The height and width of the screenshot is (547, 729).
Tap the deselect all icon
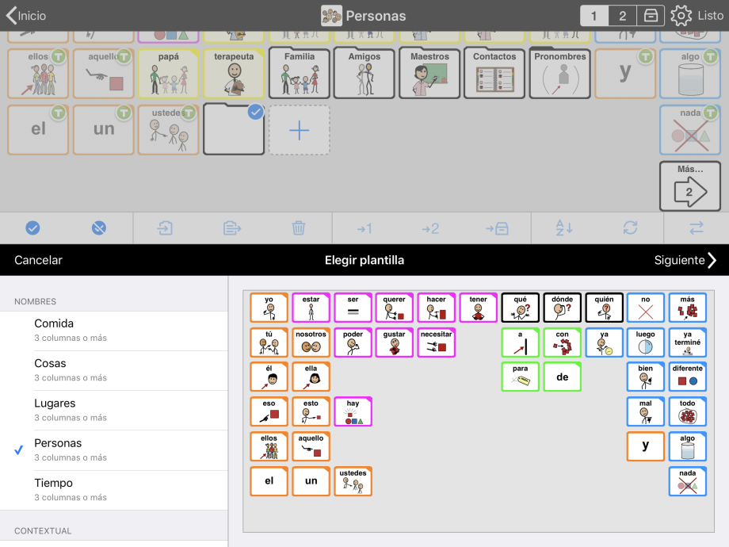[x=98, y=228]
